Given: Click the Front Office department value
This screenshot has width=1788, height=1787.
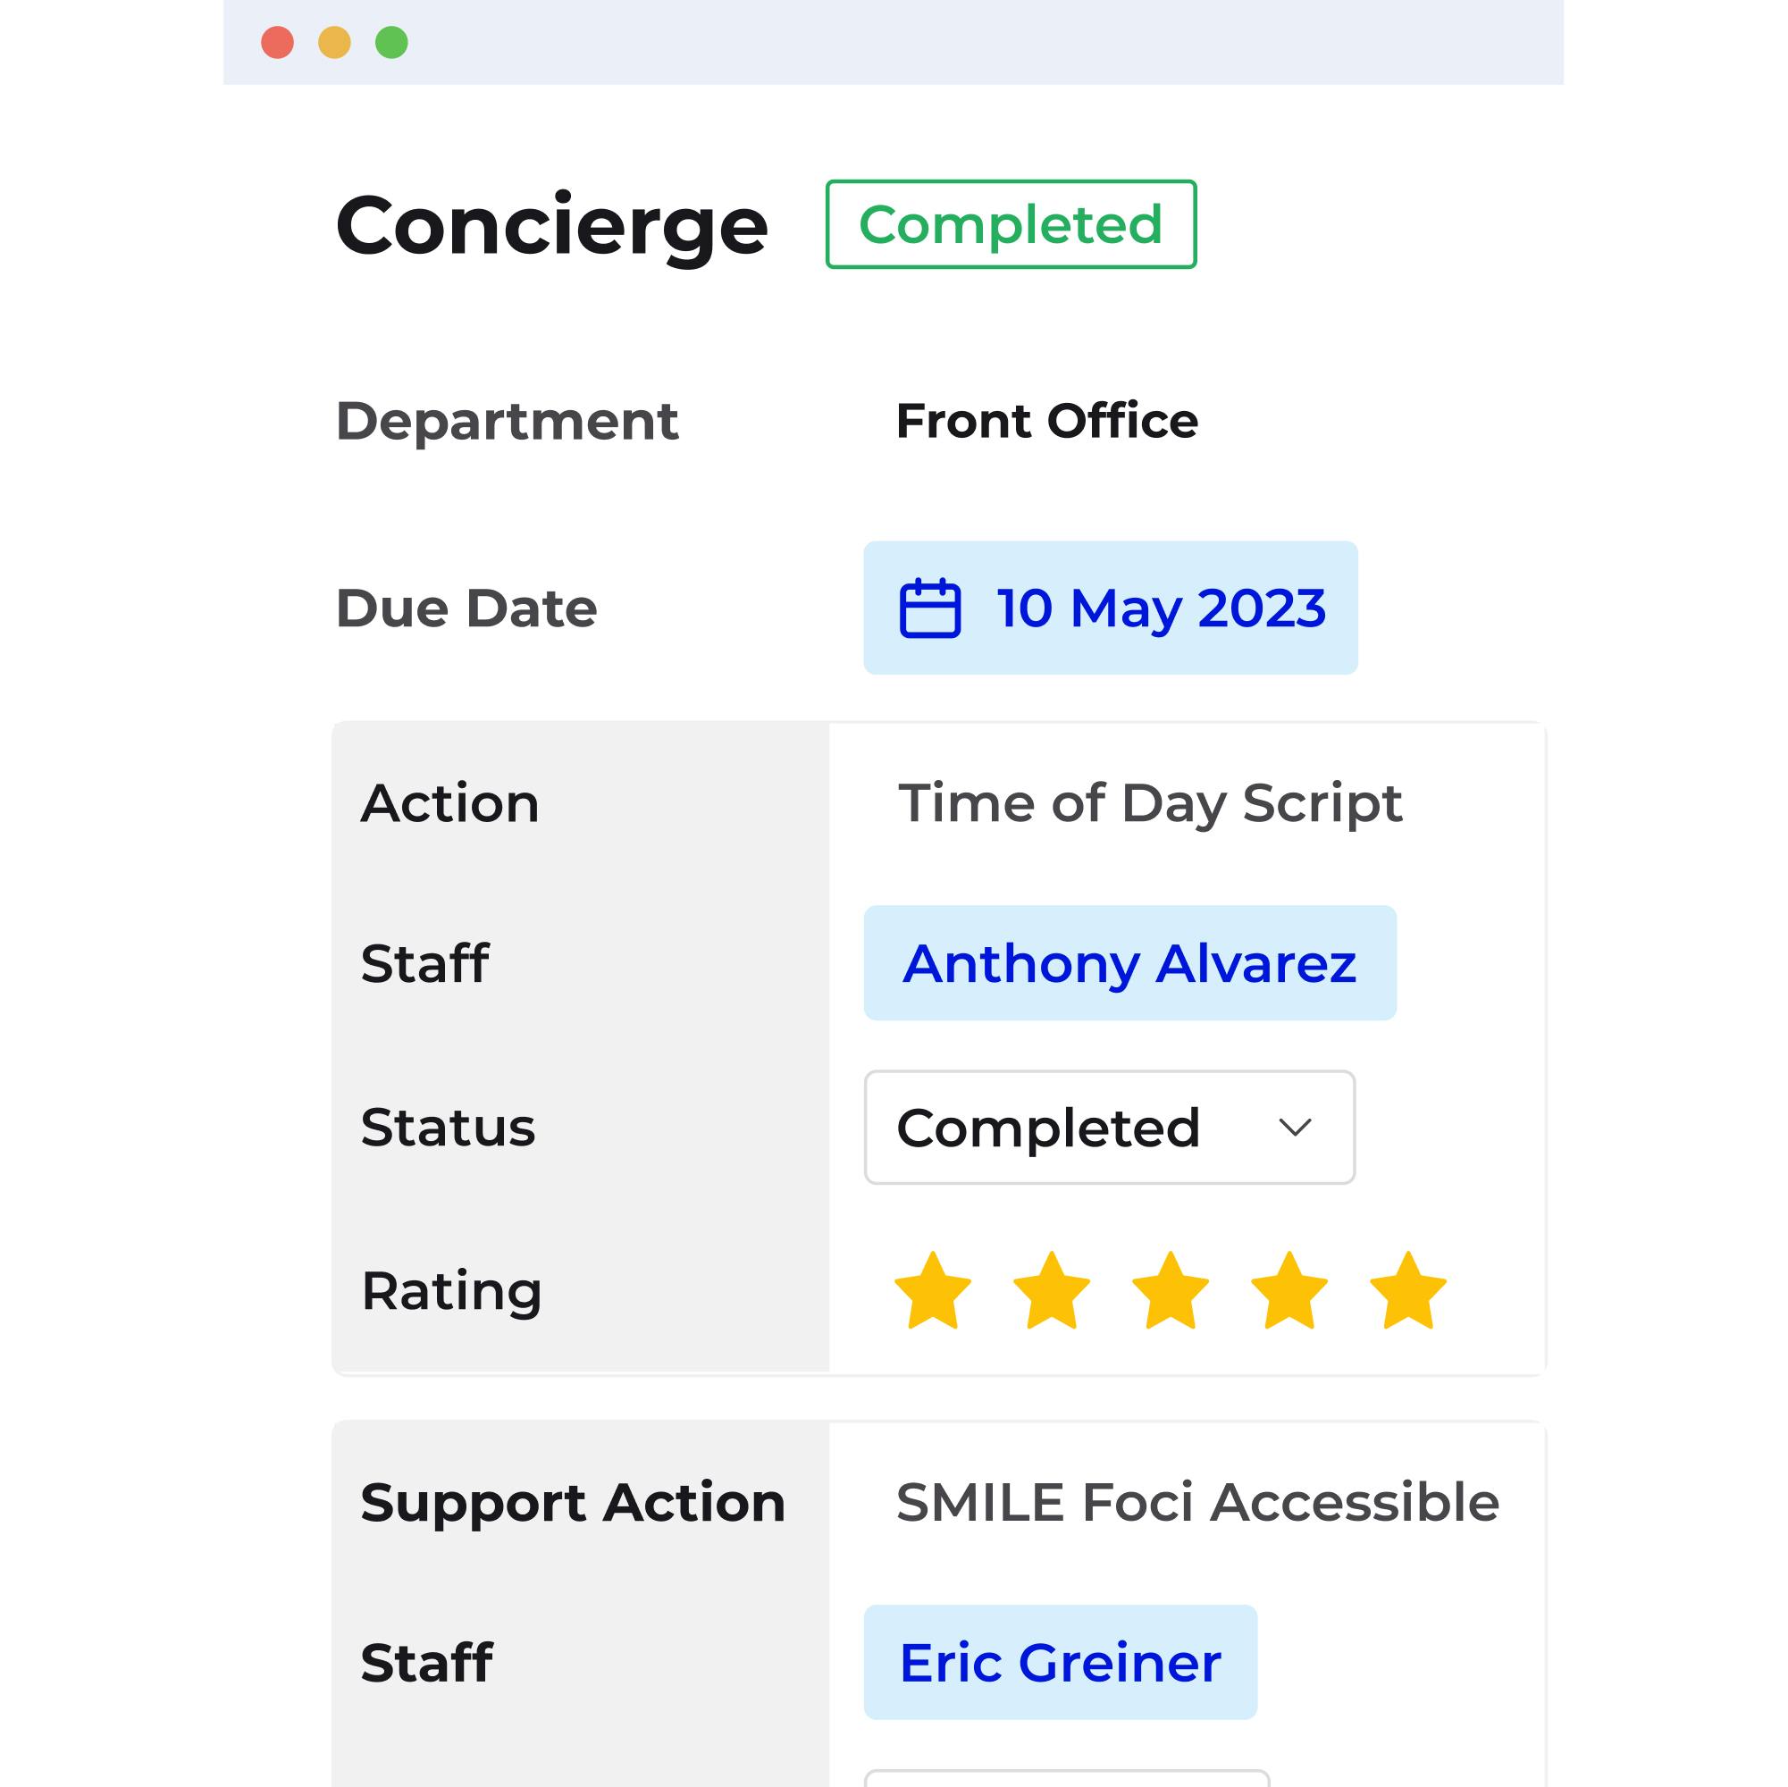Looking at the screenshot, I should coord(1046,421).
